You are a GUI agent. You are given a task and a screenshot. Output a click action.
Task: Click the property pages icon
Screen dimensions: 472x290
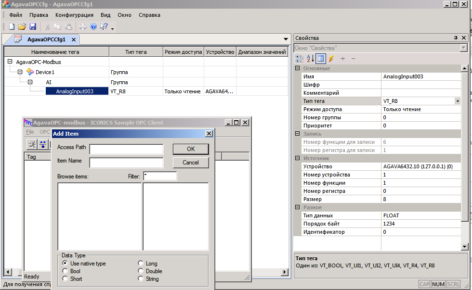tap(321, 59)
